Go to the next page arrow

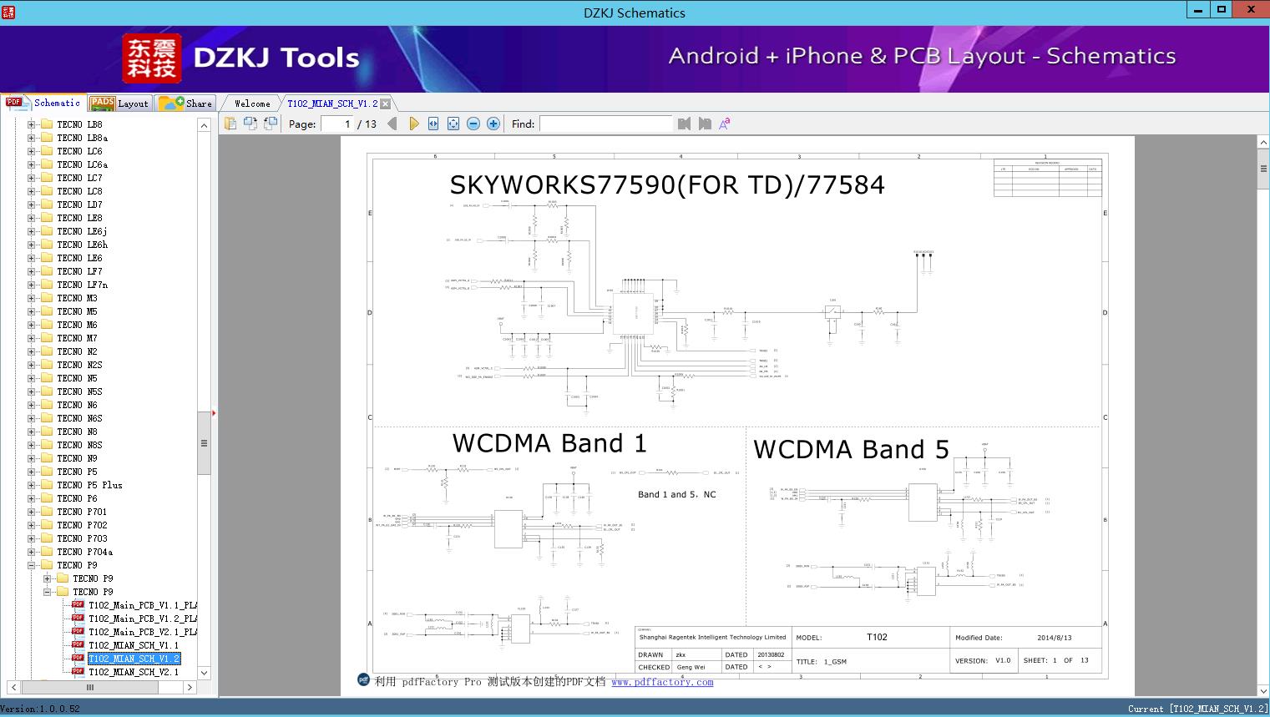click(x=413, y=124)
